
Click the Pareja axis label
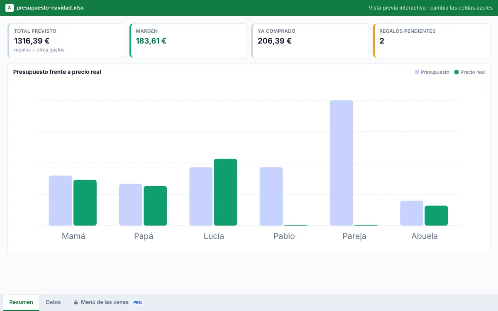coord(354,236)
